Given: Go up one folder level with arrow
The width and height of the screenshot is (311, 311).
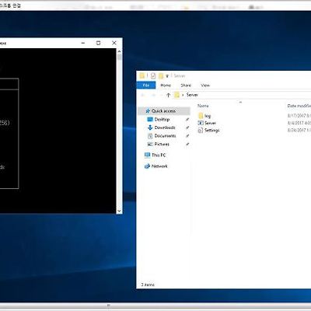Looking at the screenshot, I should point(168,95).
